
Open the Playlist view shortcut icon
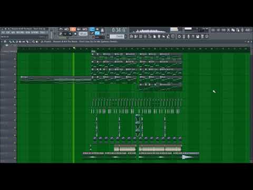(131, 36)
